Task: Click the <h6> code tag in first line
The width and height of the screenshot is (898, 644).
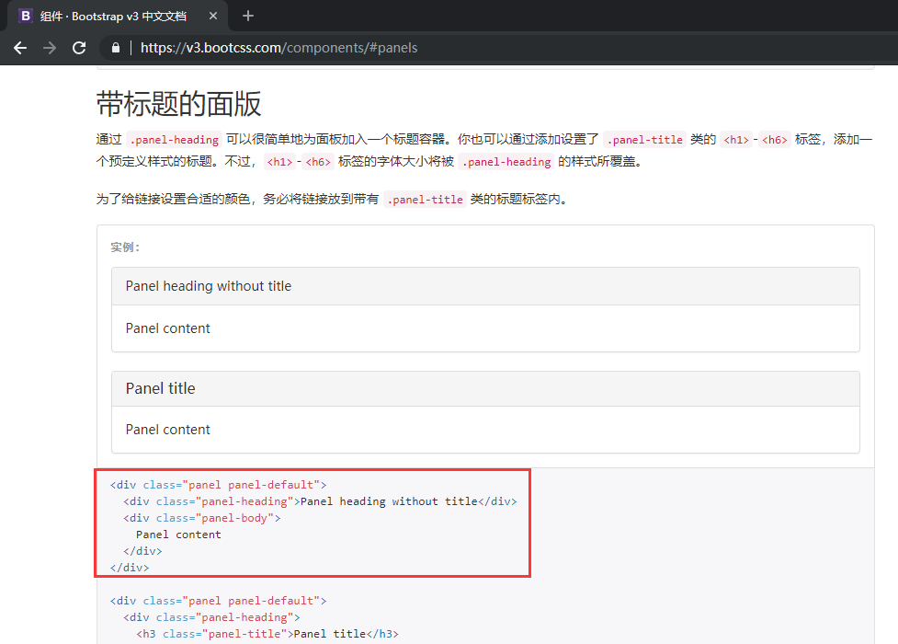Action: click(x=775, y=139)
